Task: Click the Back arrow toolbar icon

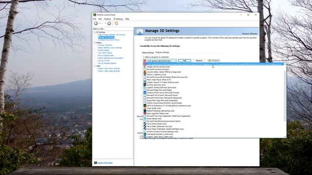Action: click(96, 23)
